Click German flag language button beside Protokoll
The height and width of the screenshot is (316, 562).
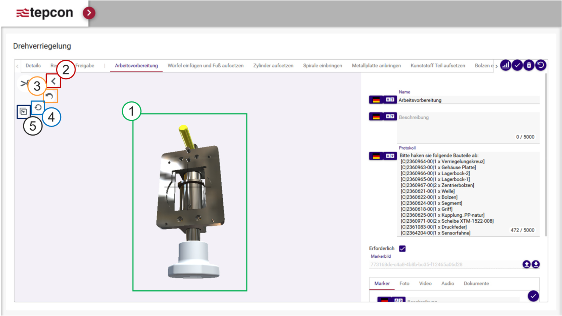(x=376, y=156)
